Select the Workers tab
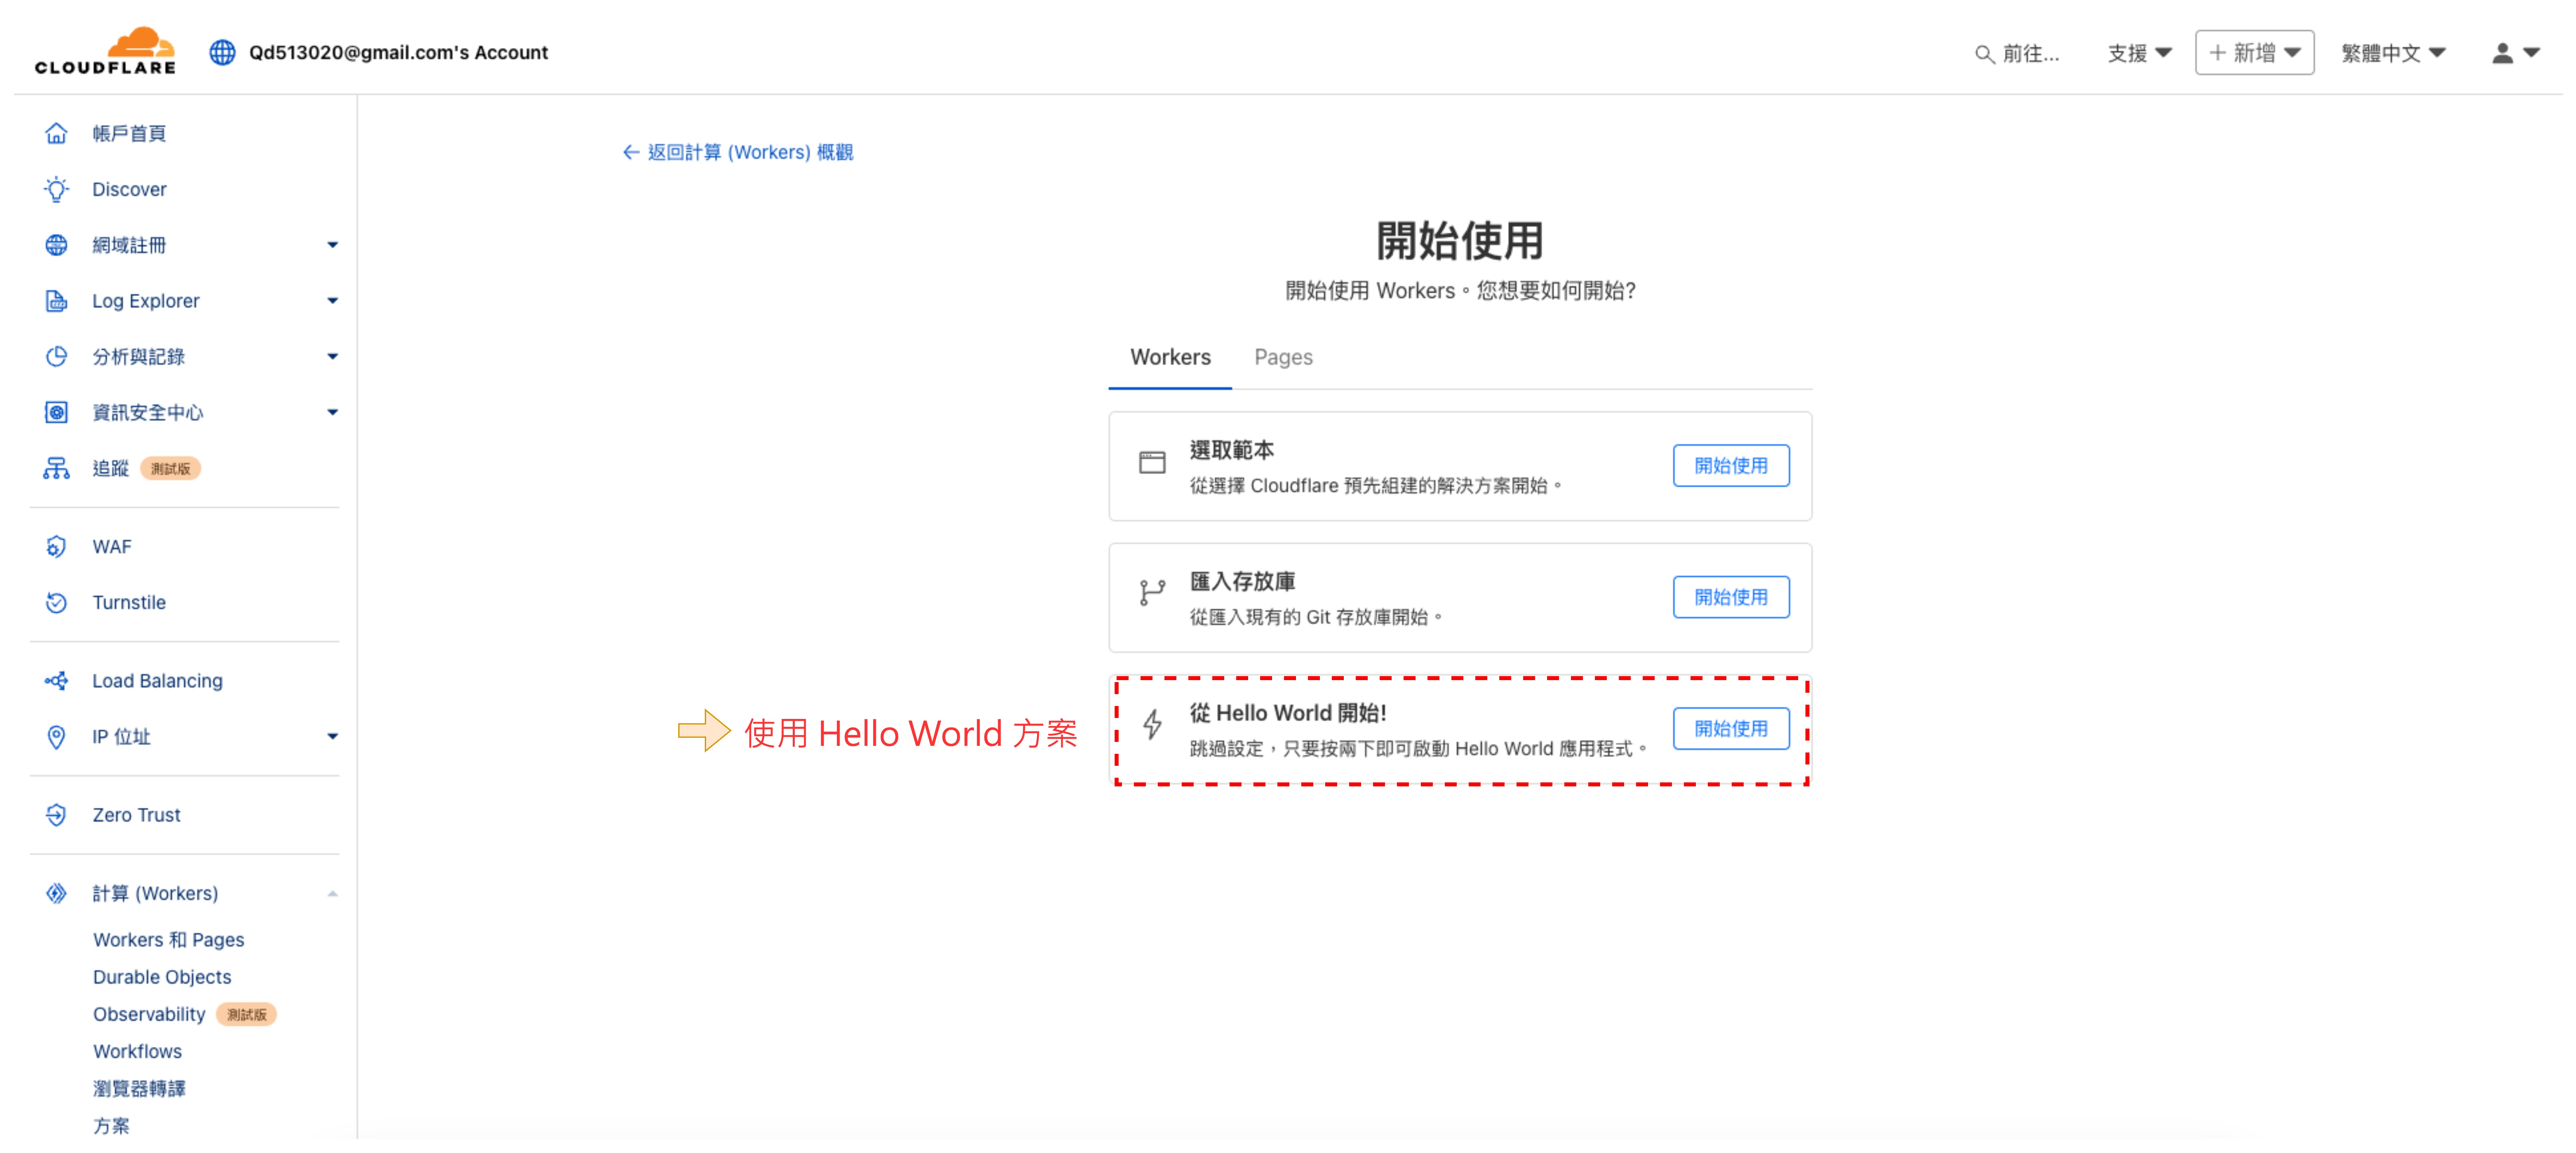 tap(1170, 357)
